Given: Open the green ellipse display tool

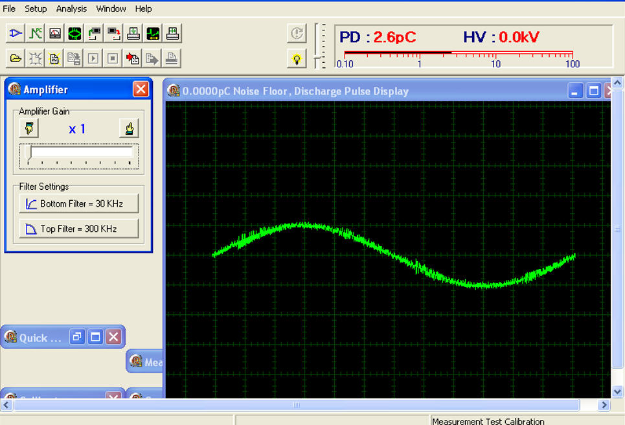Looking at the screenshot, I should click(74, 33).
